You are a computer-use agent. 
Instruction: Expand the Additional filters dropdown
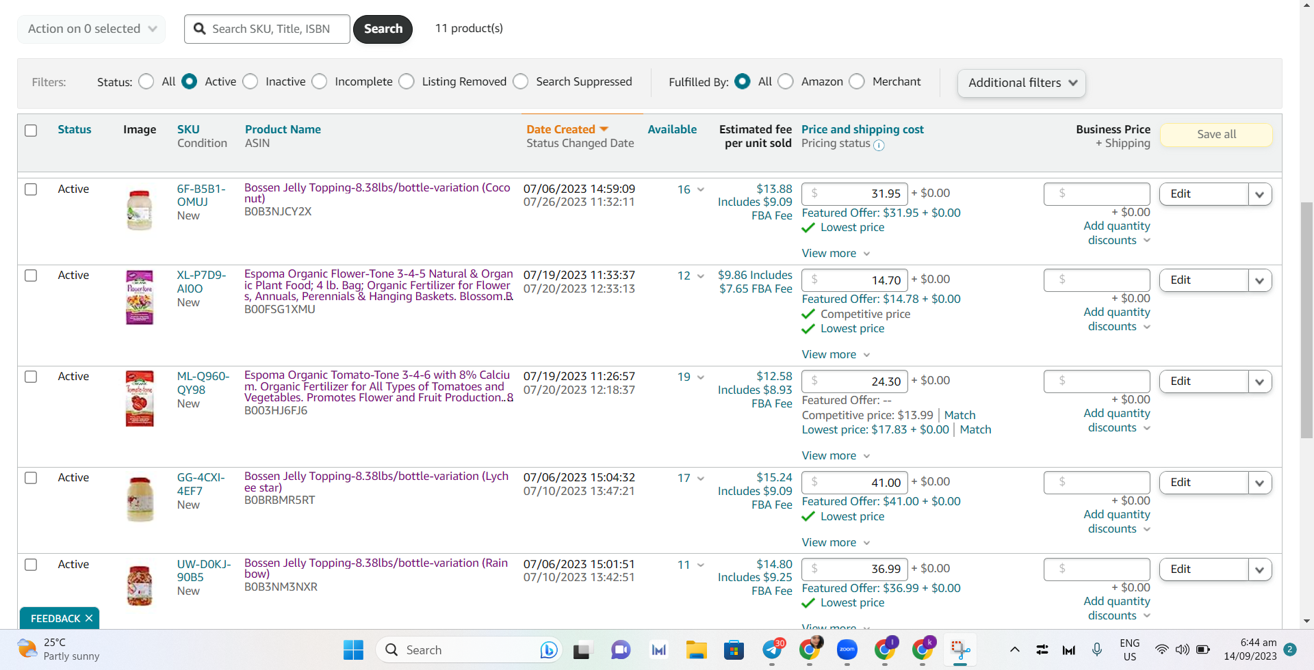click(1022, 83)
